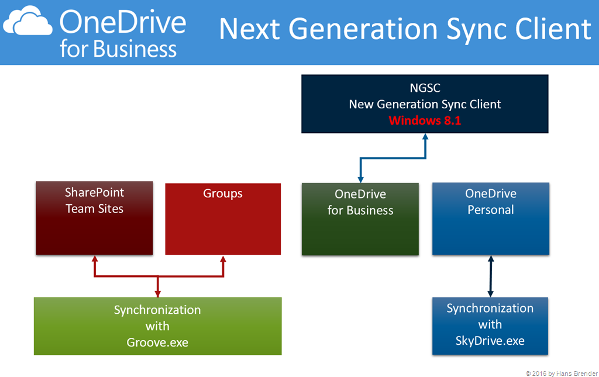Click the red arrowhead pointing up to Groups
Screen dimensions: 599x377
click(223, 259)
